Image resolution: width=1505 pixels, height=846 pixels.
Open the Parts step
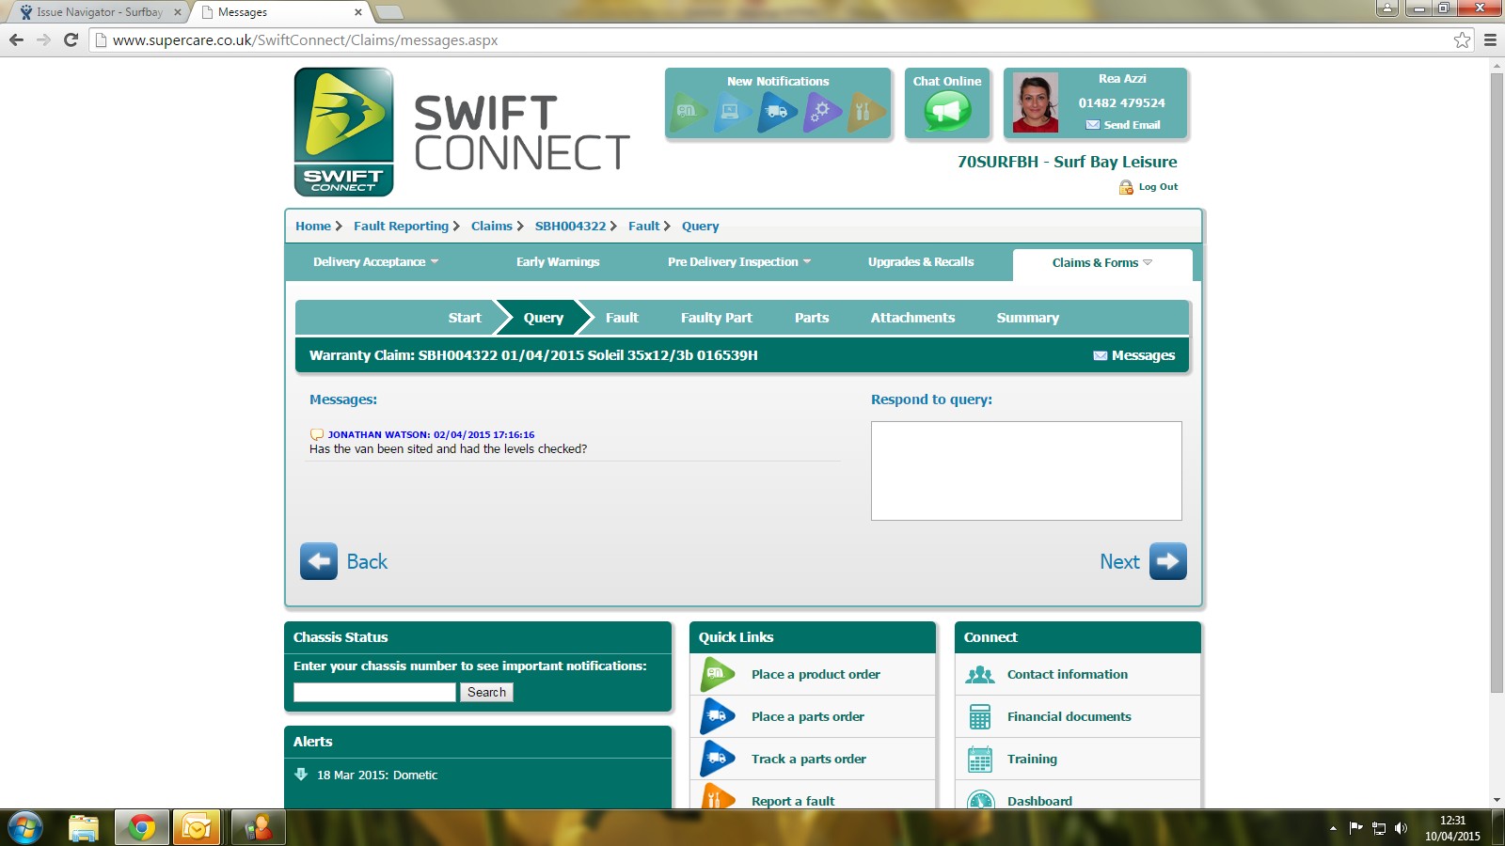pos(812,318)
